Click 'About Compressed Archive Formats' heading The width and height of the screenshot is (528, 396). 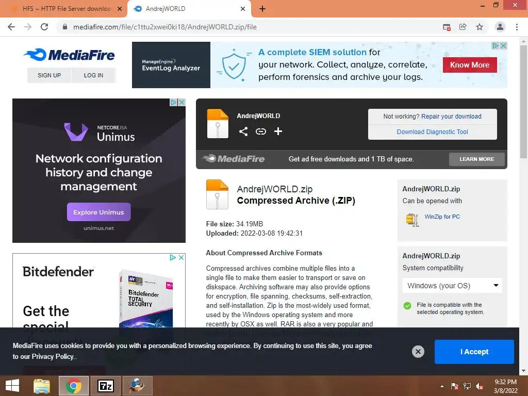(264, 253)
